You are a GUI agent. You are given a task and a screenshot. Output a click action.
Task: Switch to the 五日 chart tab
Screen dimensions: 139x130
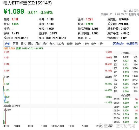[16, 44]
